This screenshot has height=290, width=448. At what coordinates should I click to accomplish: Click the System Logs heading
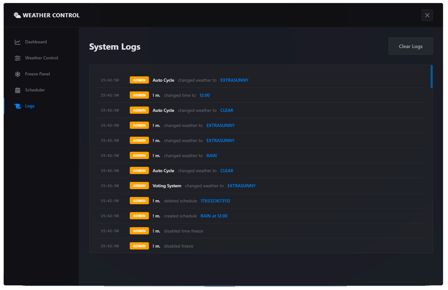[115, 47]
